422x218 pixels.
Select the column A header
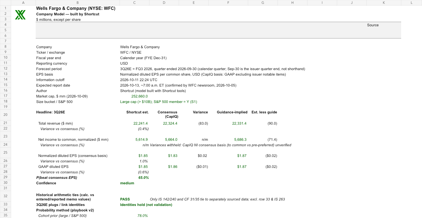23,3
